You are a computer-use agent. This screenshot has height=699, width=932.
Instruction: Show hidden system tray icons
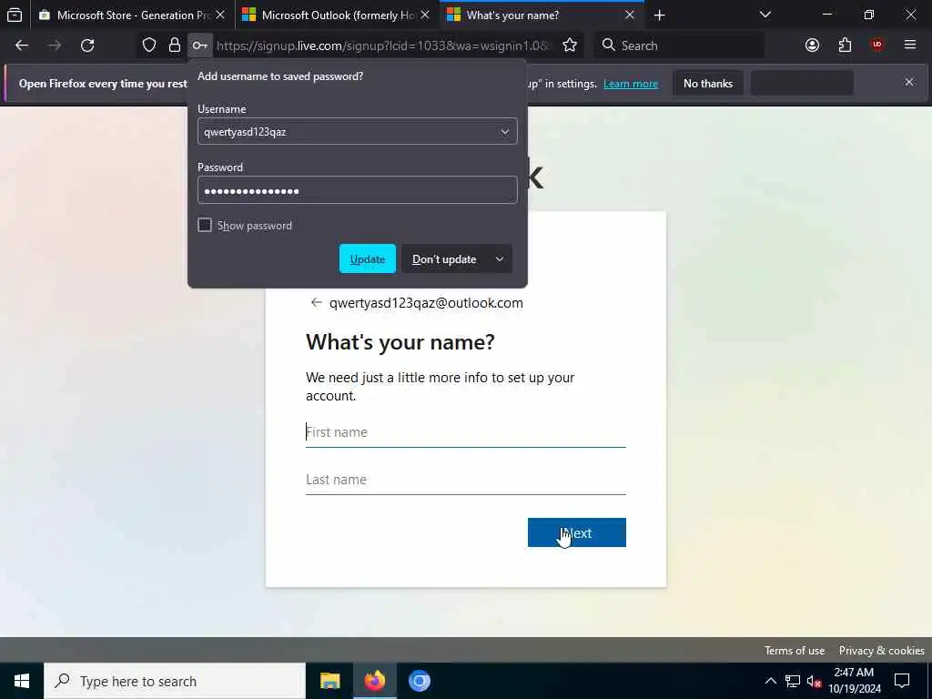pyautogui.click(x=770, y=681)
